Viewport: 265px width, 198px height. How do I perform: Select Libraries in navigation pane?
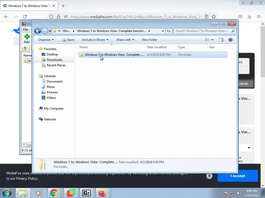(50, 76)
